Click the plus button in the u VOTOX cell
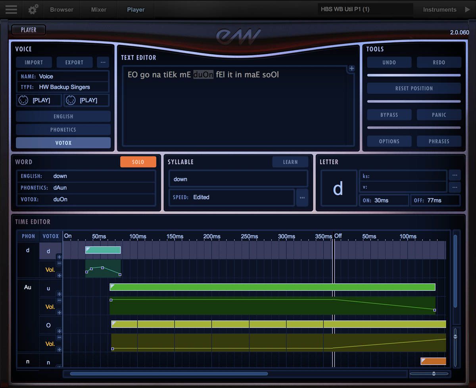 [59, 294]
